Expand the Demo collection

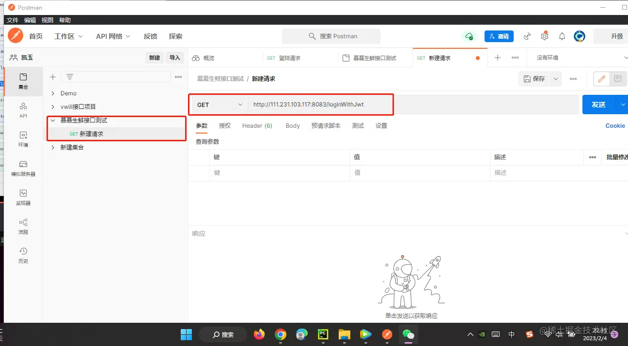(x=53, y=93)
